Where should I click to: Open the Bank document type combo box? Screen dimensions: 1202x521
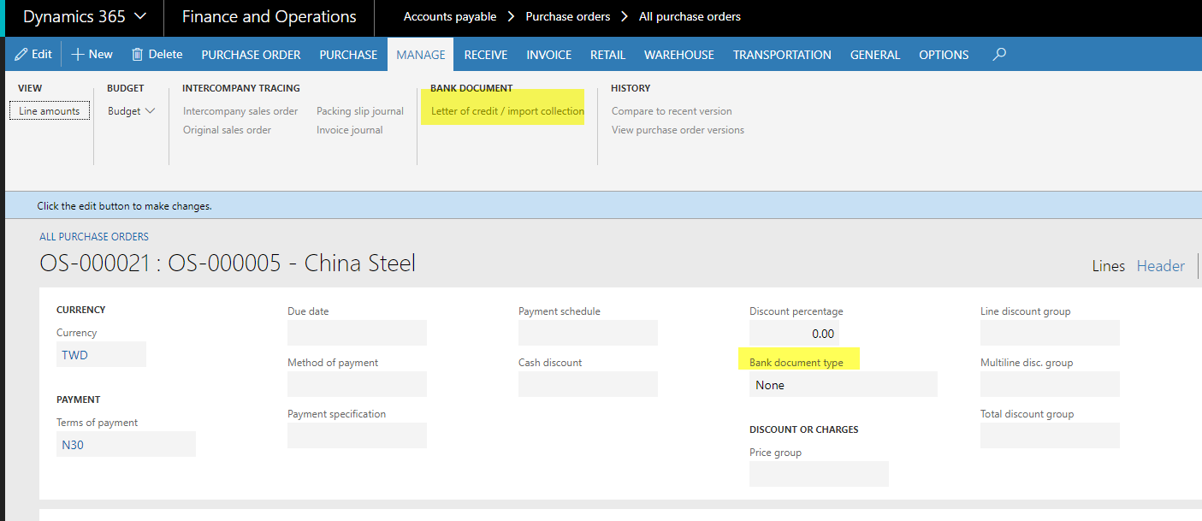[x=843, y=385]
